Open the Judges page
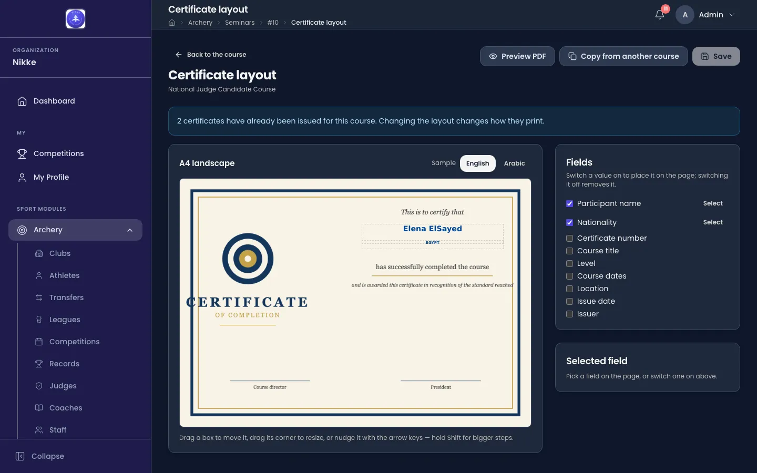757x473 pixels. point(84,386)
